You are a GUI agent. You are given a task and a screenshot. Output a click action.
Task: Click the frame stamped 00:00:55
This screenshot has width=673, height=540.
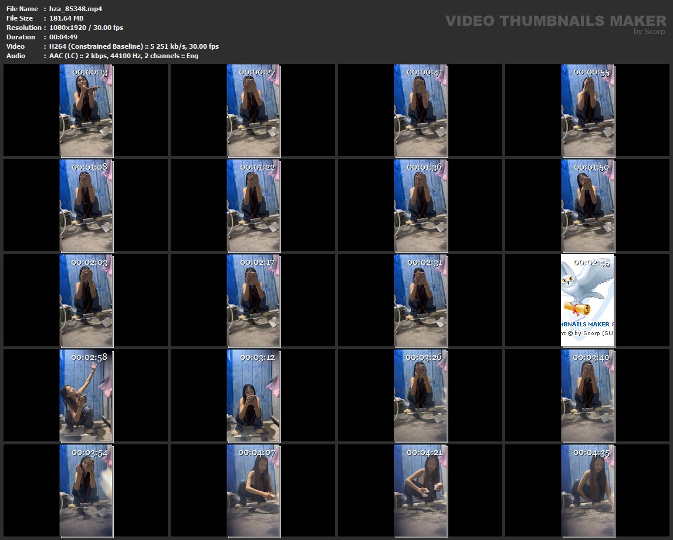(587, 110)
